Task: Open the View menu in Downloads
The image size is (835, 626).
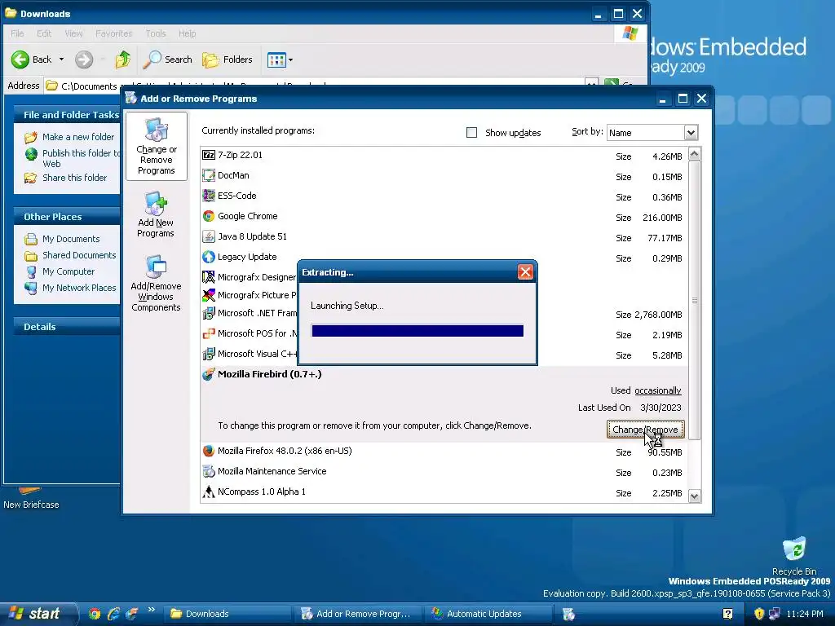Action: tap(73, 33)
